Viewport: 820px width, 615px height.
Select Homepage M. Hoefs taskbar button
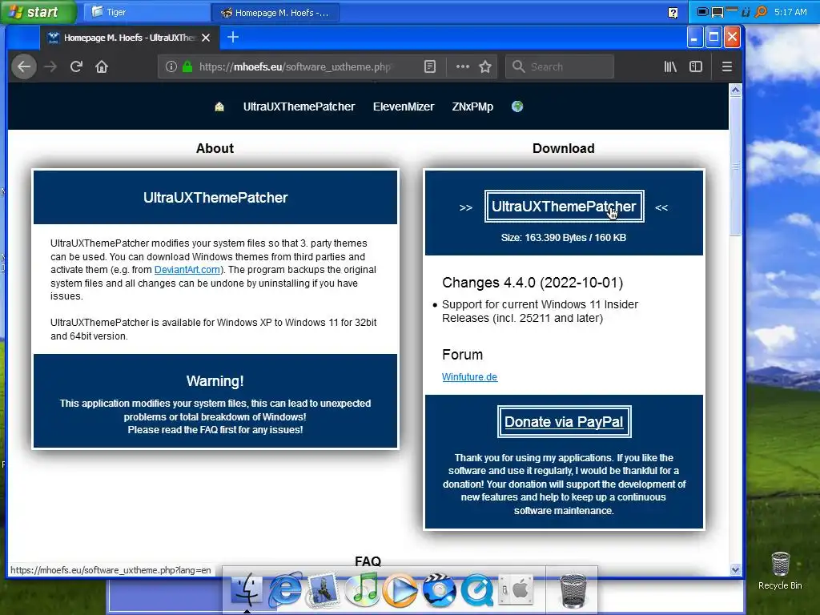tap(275, 13)
